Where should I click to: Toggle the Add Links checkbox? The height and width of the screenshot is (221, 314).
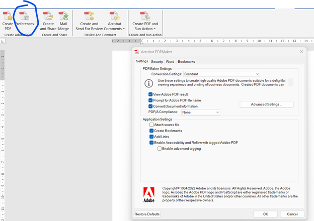click(x=151, y=137)
